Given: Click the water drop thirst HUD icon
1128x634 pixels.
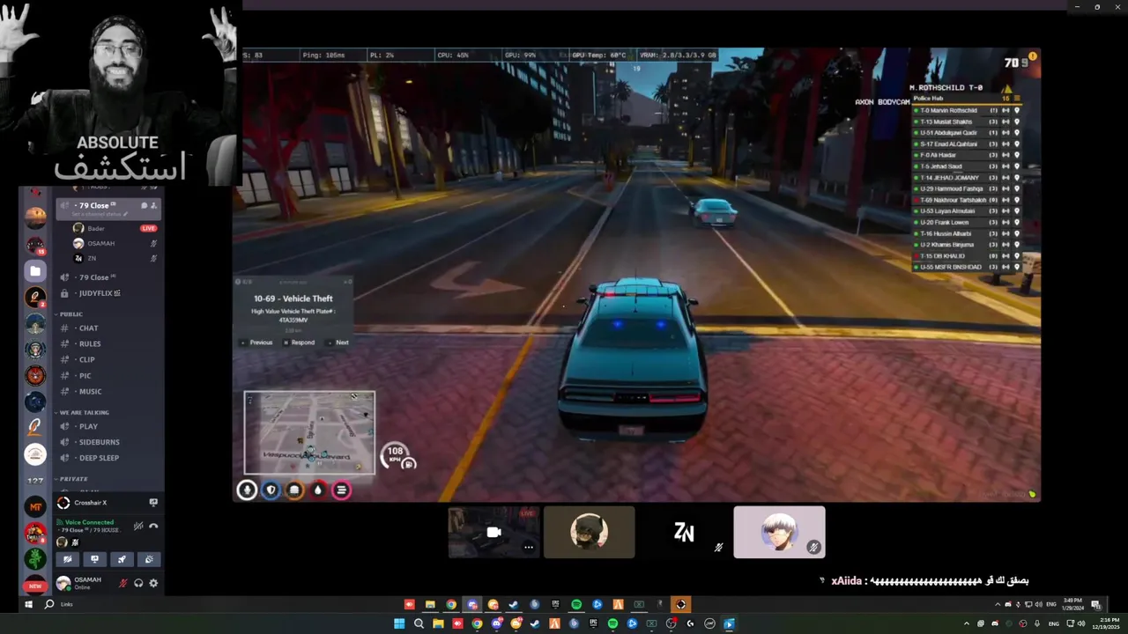Looking at the screenshot, I should click(x=317, y=490).
